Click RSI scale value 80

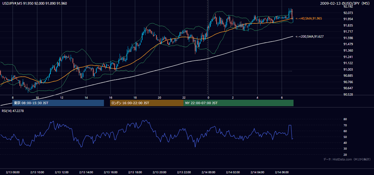click(x=345, y=119)
